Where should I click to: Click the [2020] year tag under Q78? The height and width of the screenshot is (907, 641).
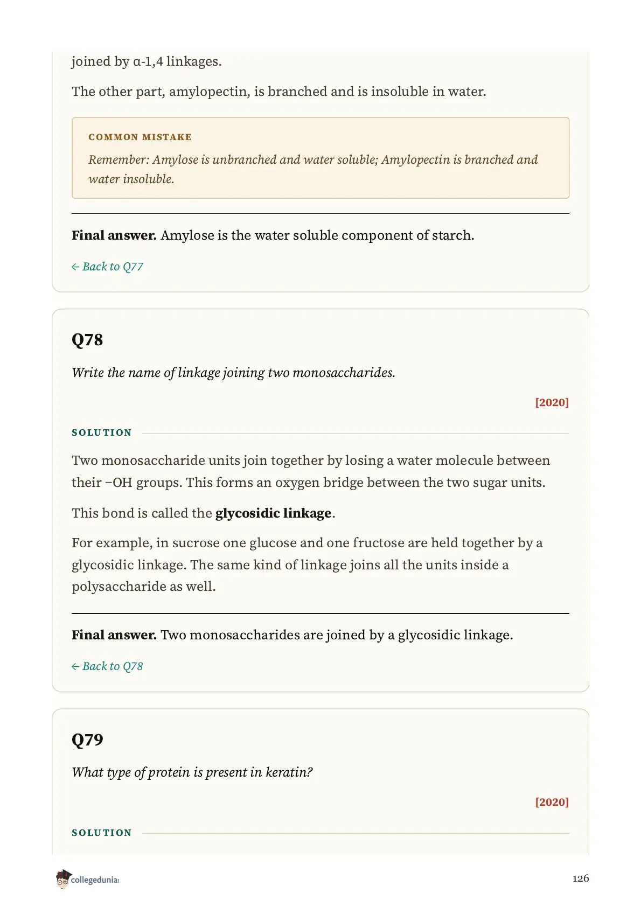coord(552,402)
